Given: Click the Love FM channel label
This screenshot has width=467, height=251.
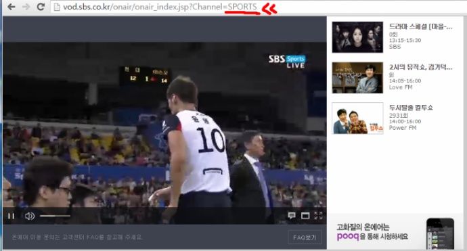Looking at the screenshot, I should pyautogui.click(x=401, y=87).
